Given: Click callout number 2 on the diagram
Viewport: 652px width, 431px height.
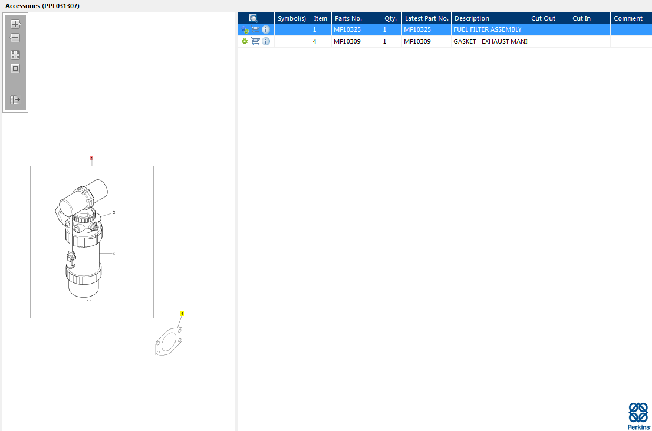Looking at the screenshot, I should (114, 213).
